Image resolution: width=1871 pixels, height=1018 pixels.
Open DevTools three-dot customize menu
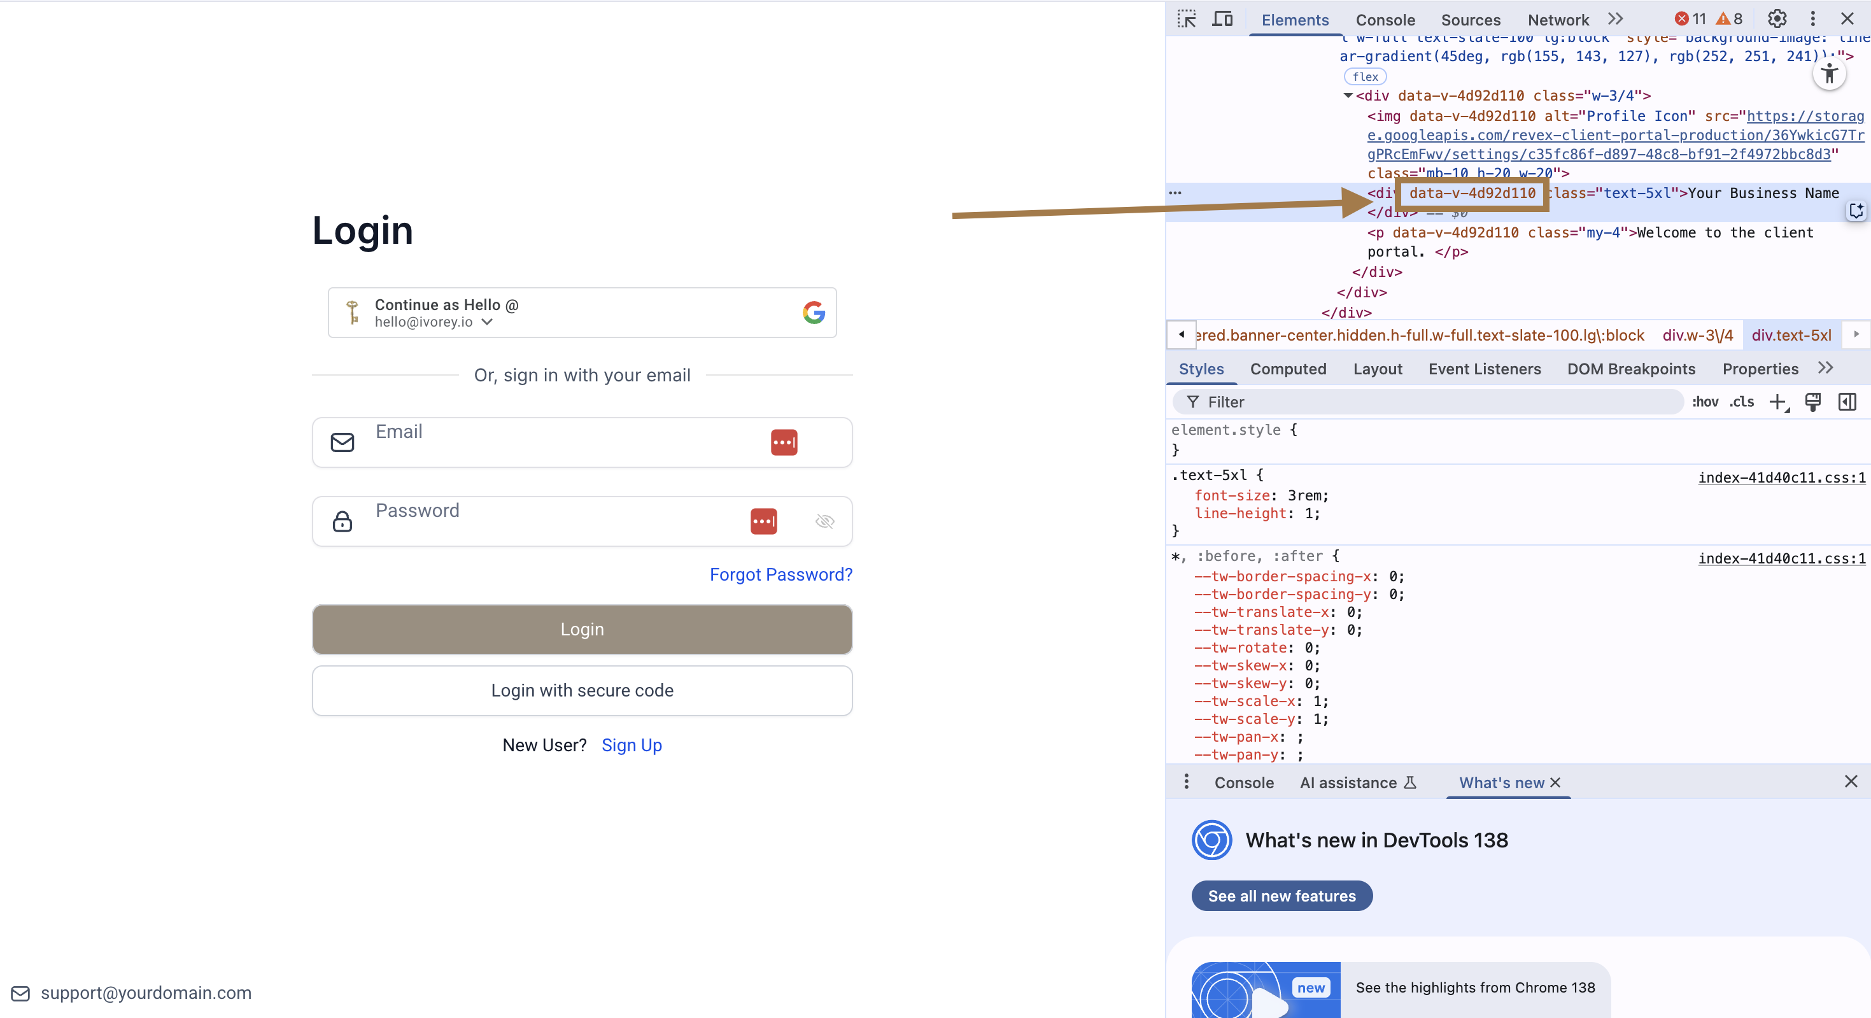(x=1812, y=19)
